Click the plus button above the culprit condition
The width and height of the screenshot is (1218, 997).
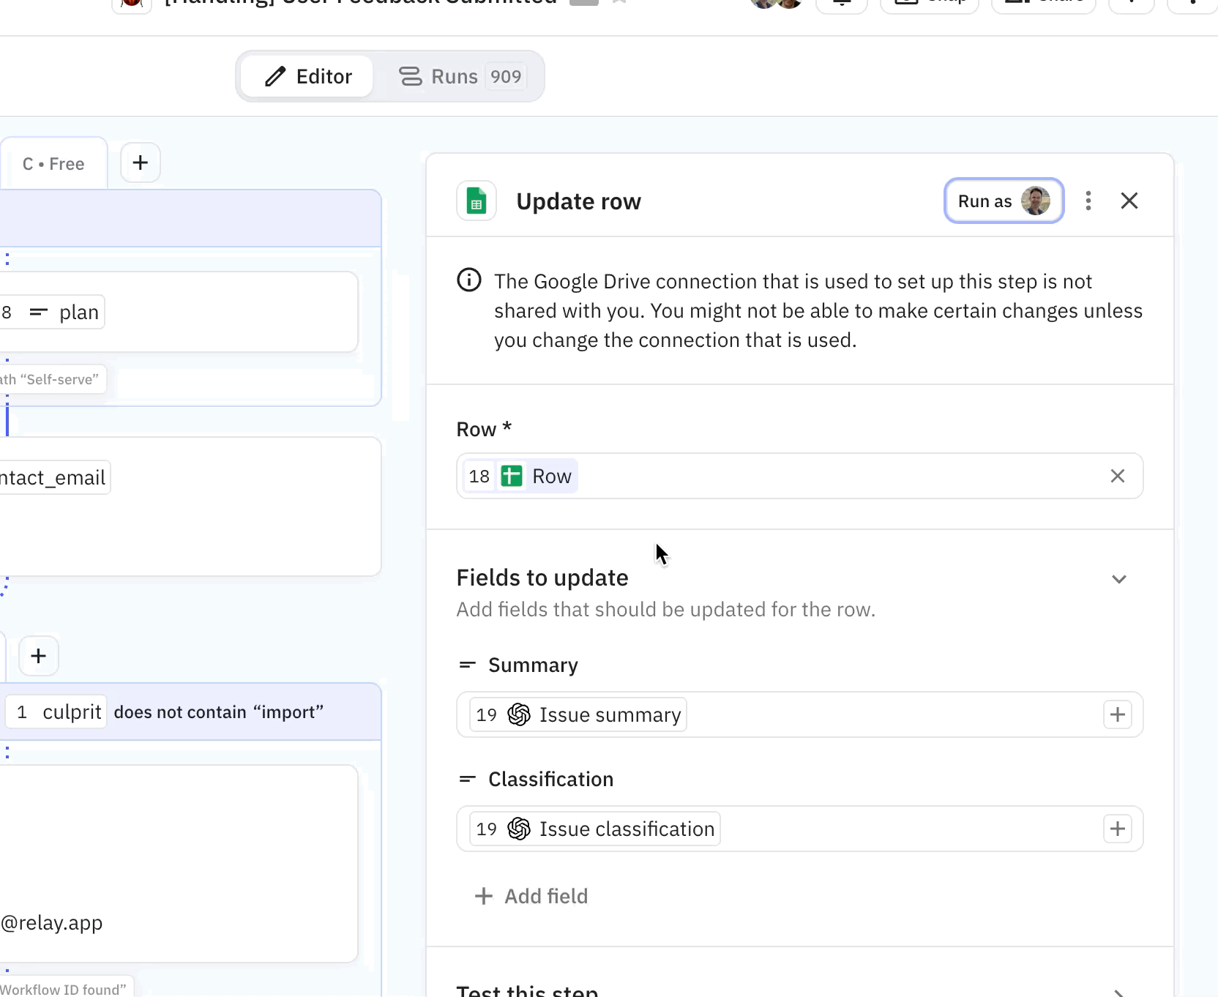(39, 656)
